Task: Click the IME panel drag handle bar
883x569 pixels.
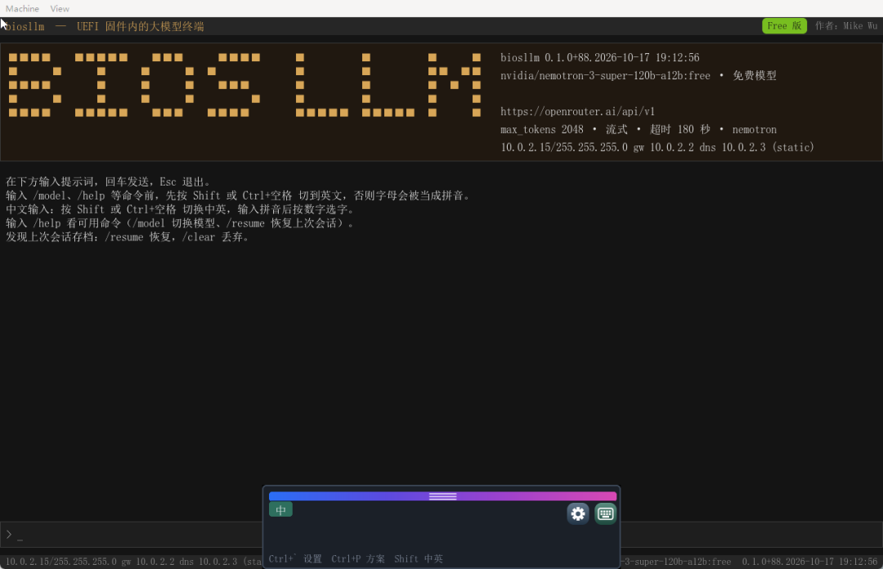Action: pyautogui.click(x=442, y=496)
